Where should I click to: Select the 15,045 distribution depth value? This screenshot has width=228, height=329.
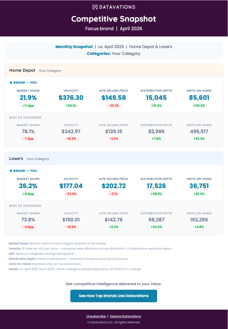156,98
